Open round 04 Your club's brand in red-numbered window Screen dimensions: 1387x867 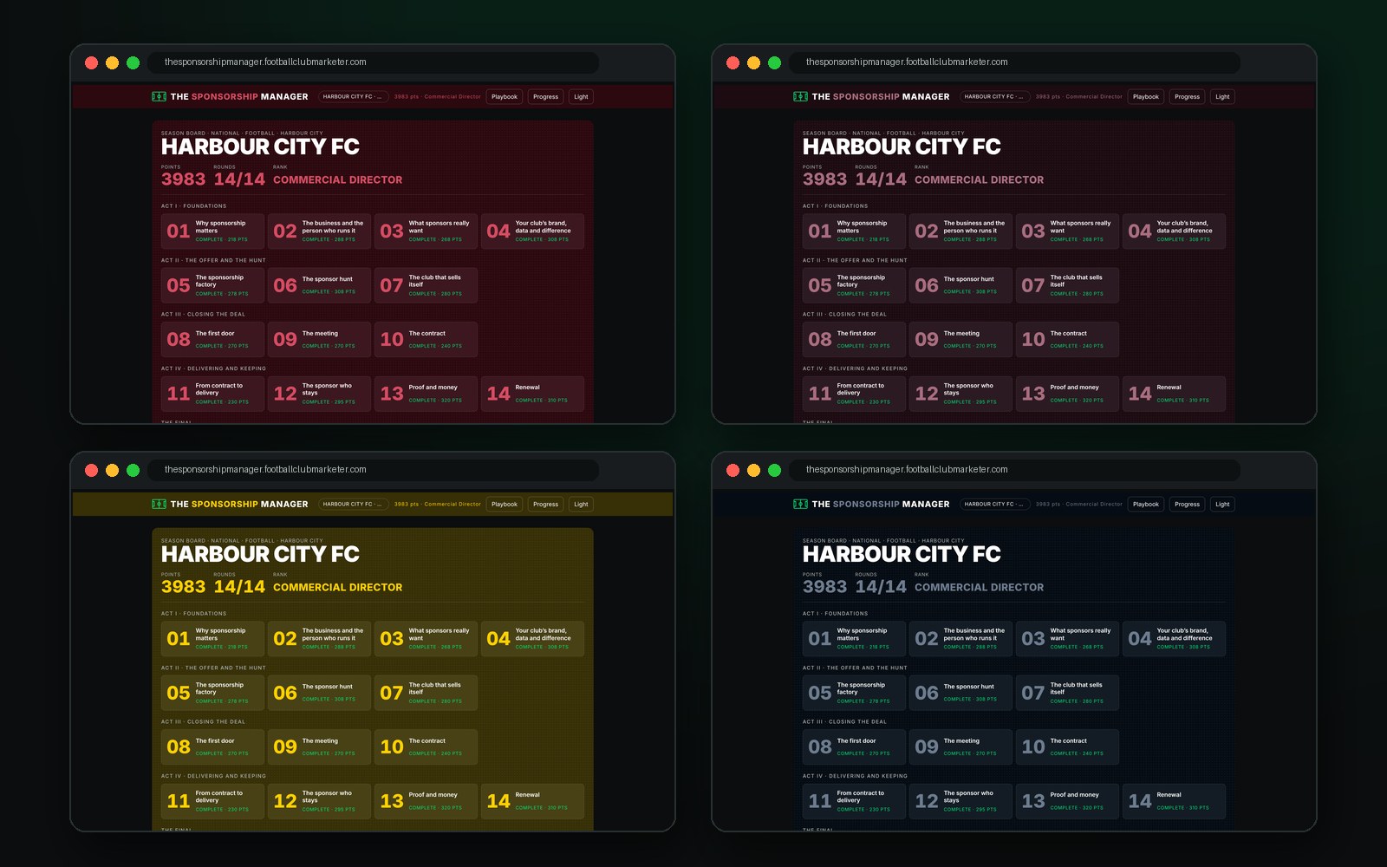tap(532, 231)
